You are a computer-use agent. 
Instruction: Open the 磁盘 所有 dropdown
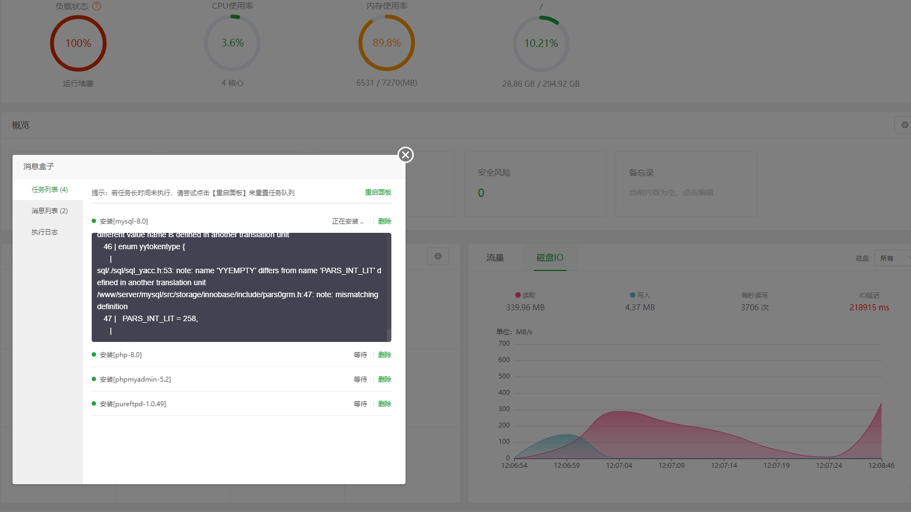pyautogui.click(x=892, y=258)
